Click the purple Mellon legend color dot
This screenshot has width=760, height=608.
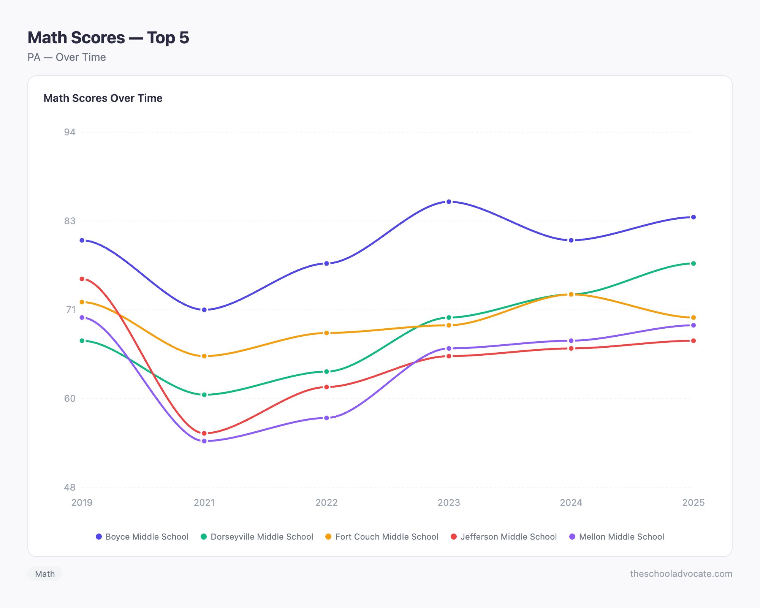tap(572, 537)
